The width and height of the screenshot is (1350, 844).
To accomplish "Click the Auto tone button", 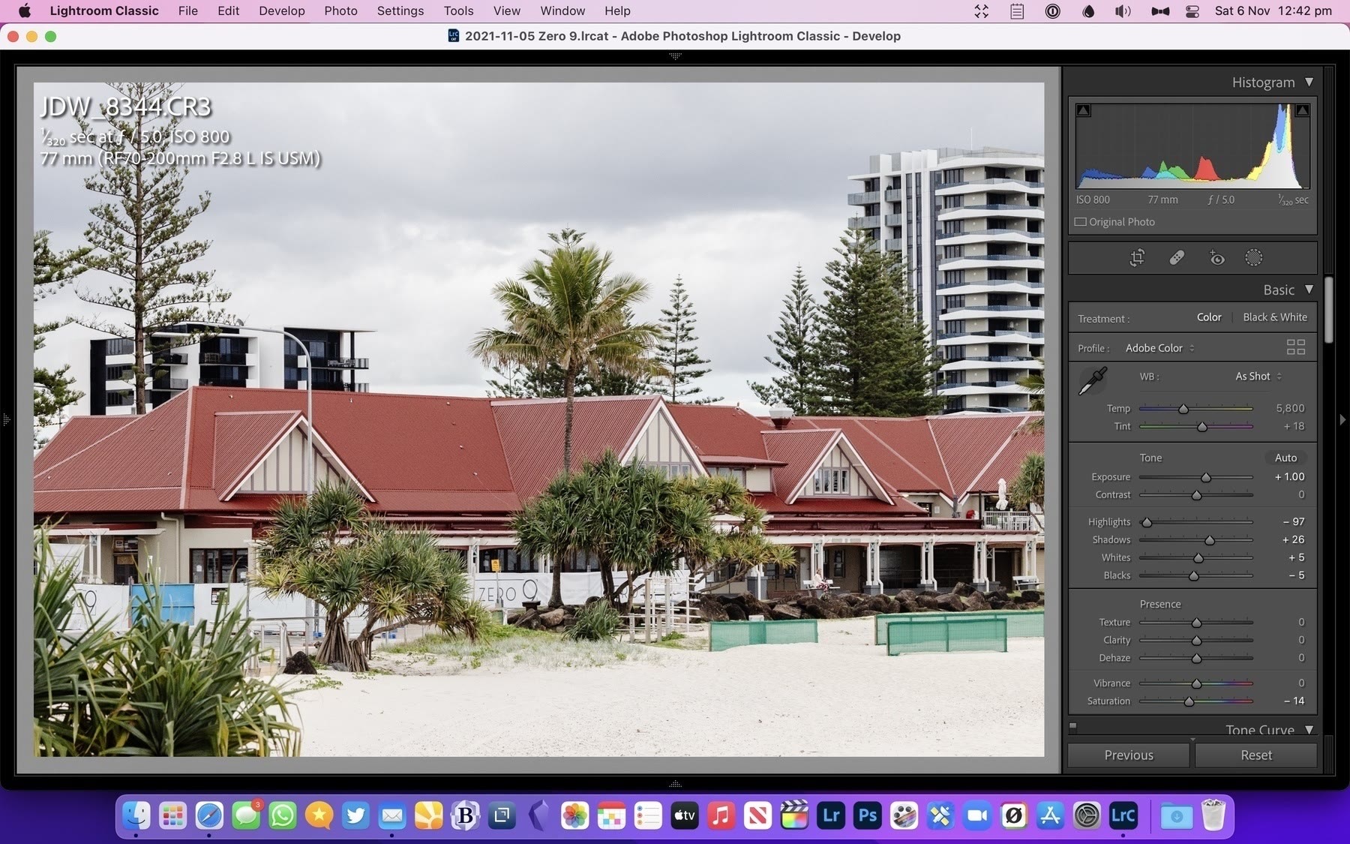I will [x=1285, y=458].
